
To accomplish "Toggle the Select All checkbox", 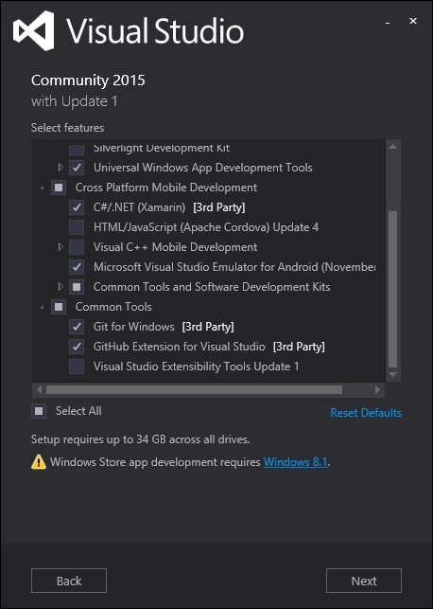I will coord(39,411).
